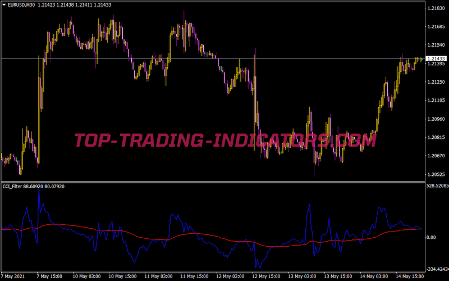Click the 0.00 level on indicator scale

pos(431,237)
